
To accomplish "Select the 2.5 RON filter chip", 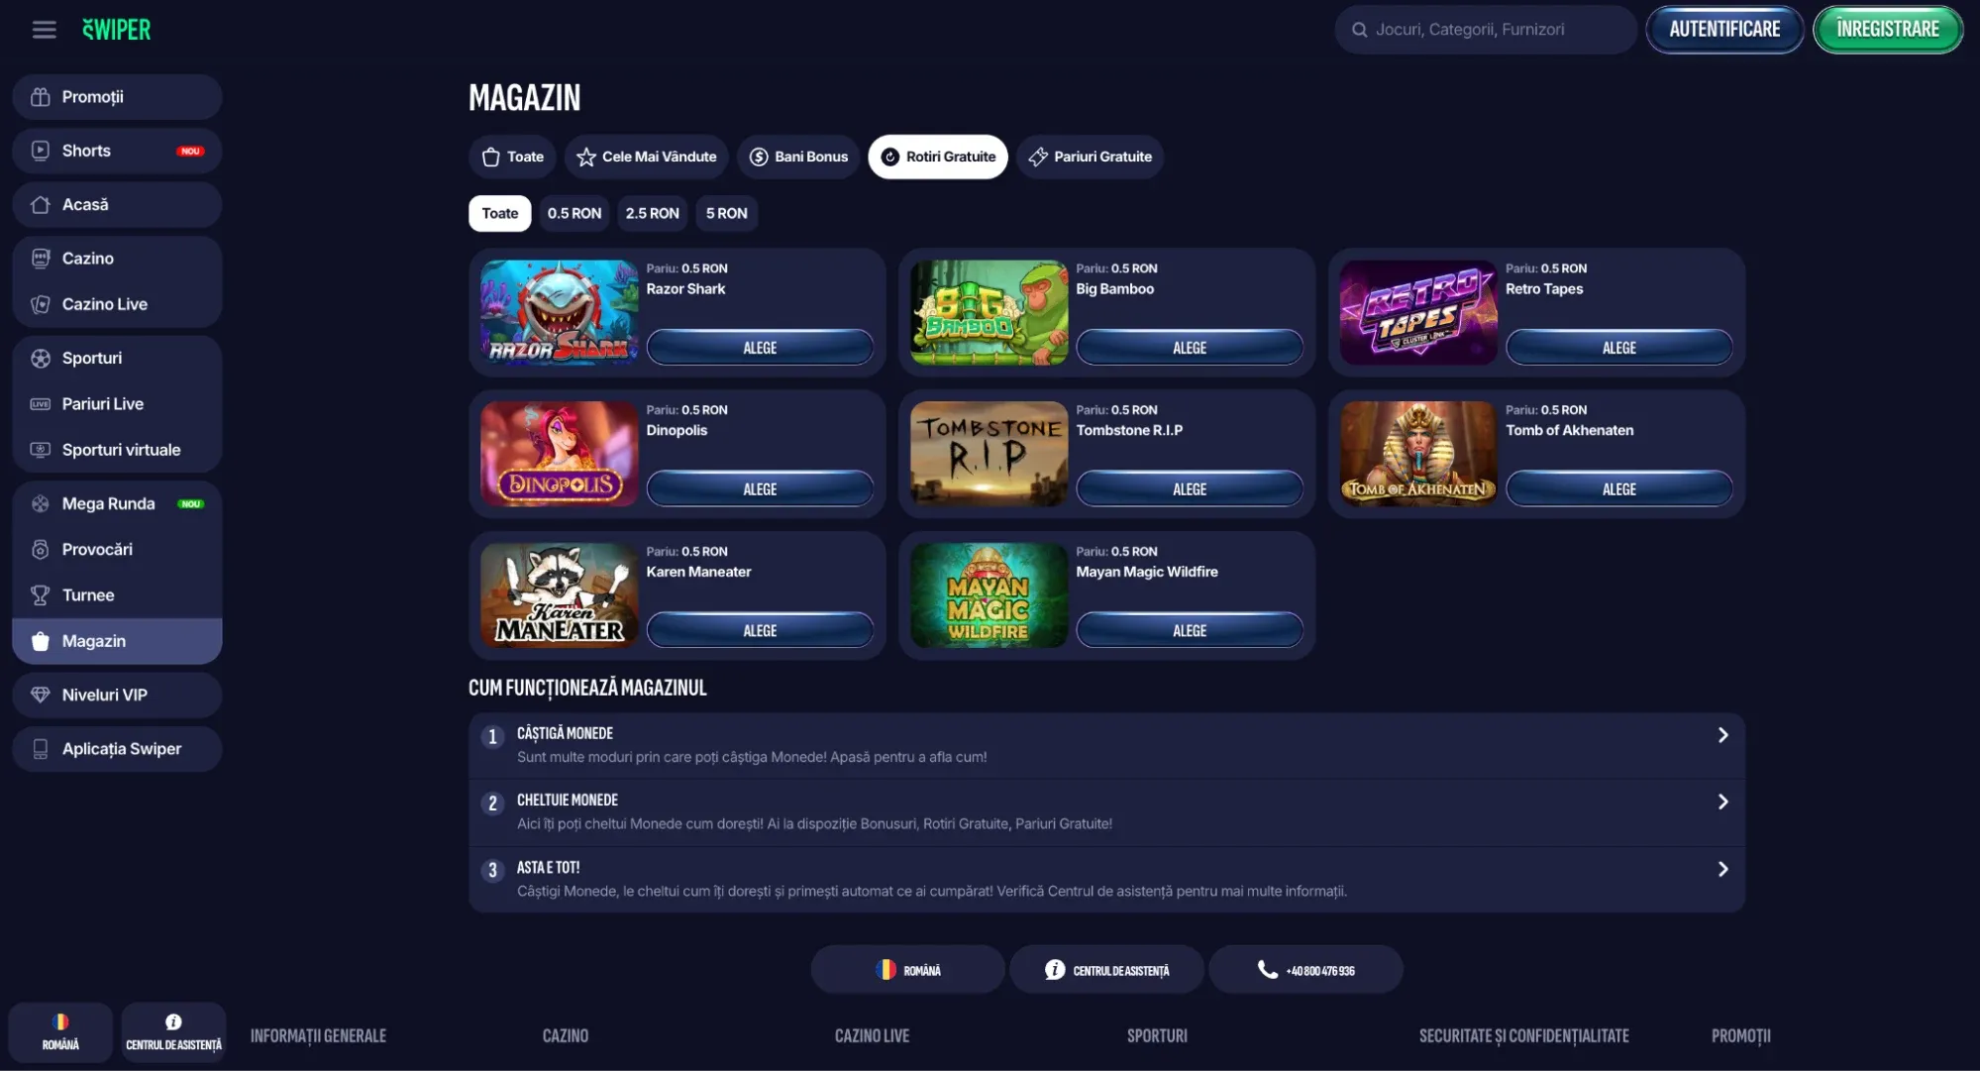I will point(652,213).
